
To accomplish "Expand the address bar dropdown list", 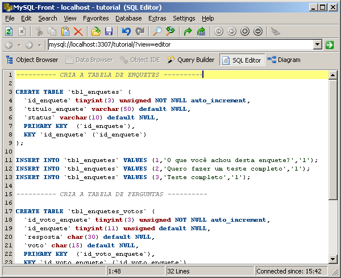I will tap(318, 44).
